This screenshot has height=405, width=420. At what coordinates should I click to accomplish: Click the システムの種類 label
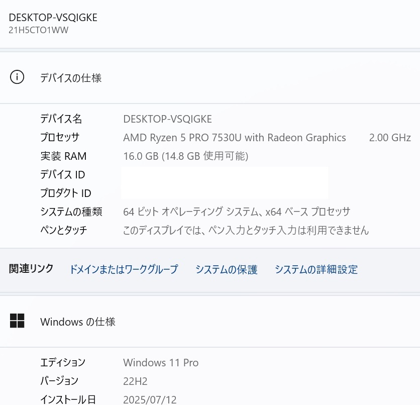coord(71,212)
